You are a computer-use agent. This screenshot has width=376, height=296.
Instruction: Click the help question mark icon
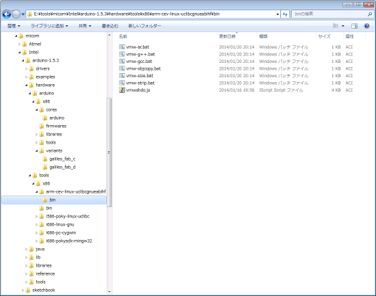click(366, 26)
